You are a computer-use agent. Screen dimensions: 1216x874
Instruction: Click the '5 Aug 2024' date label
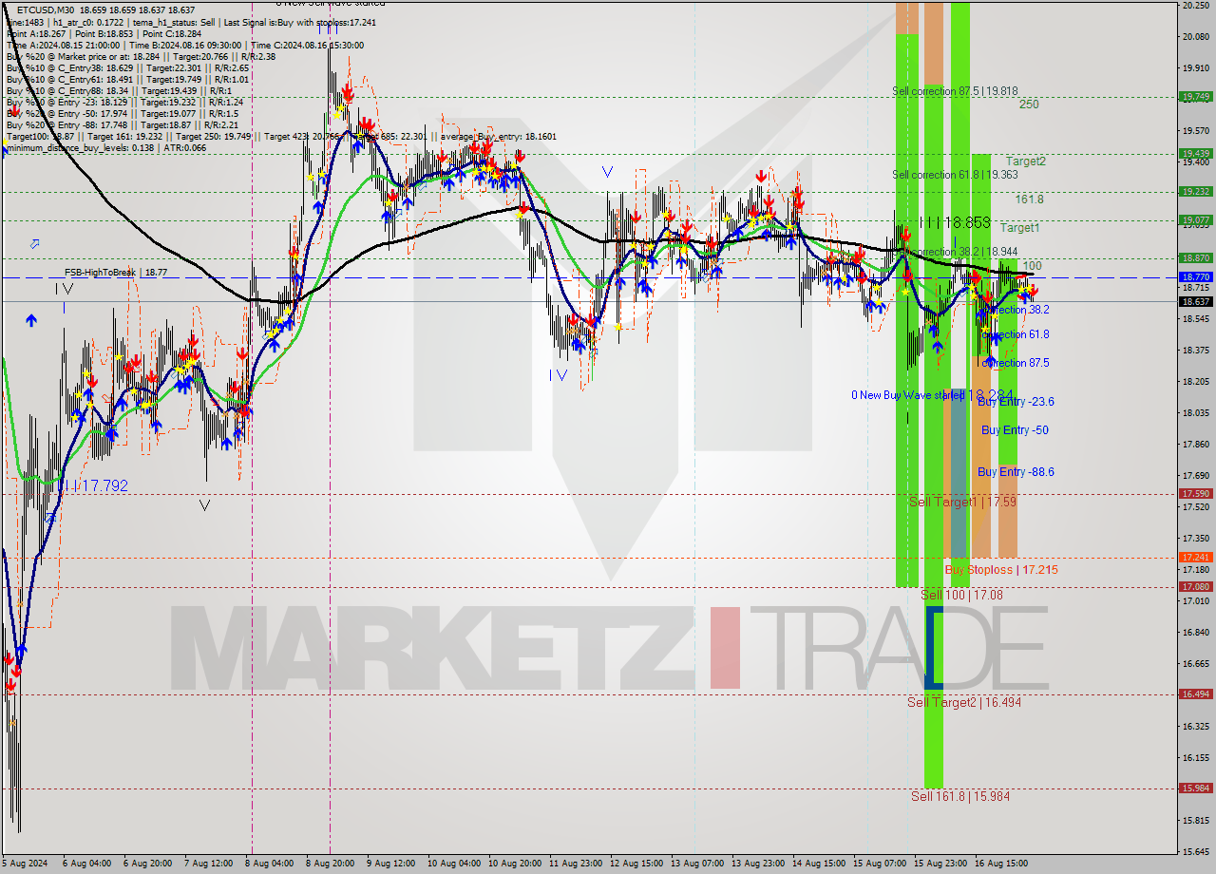click(23, 864)
